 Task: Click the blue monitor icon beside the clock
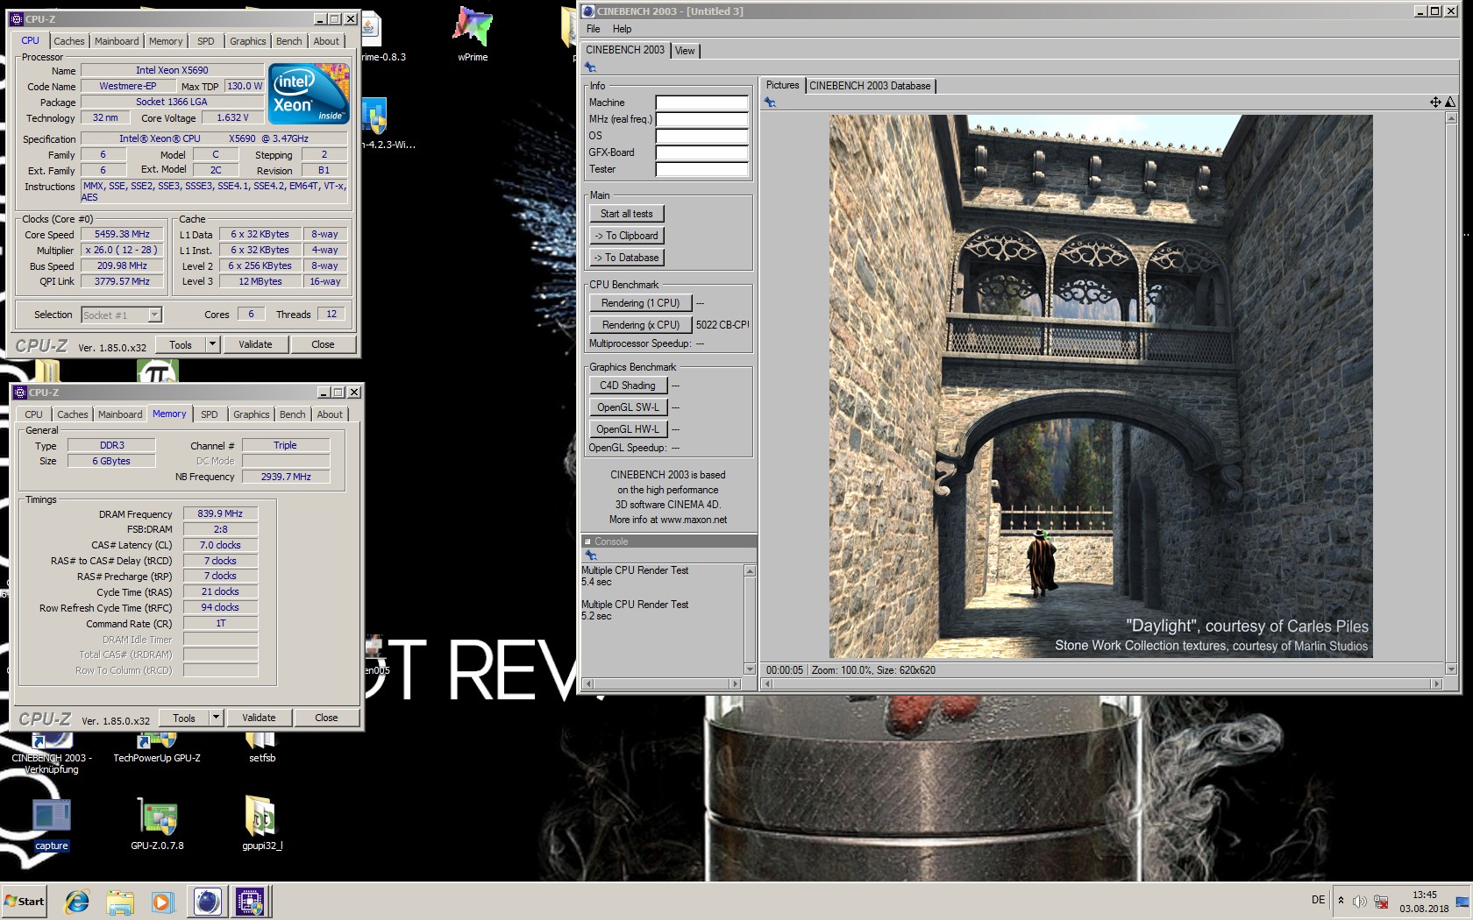(x=1462, y=902)
